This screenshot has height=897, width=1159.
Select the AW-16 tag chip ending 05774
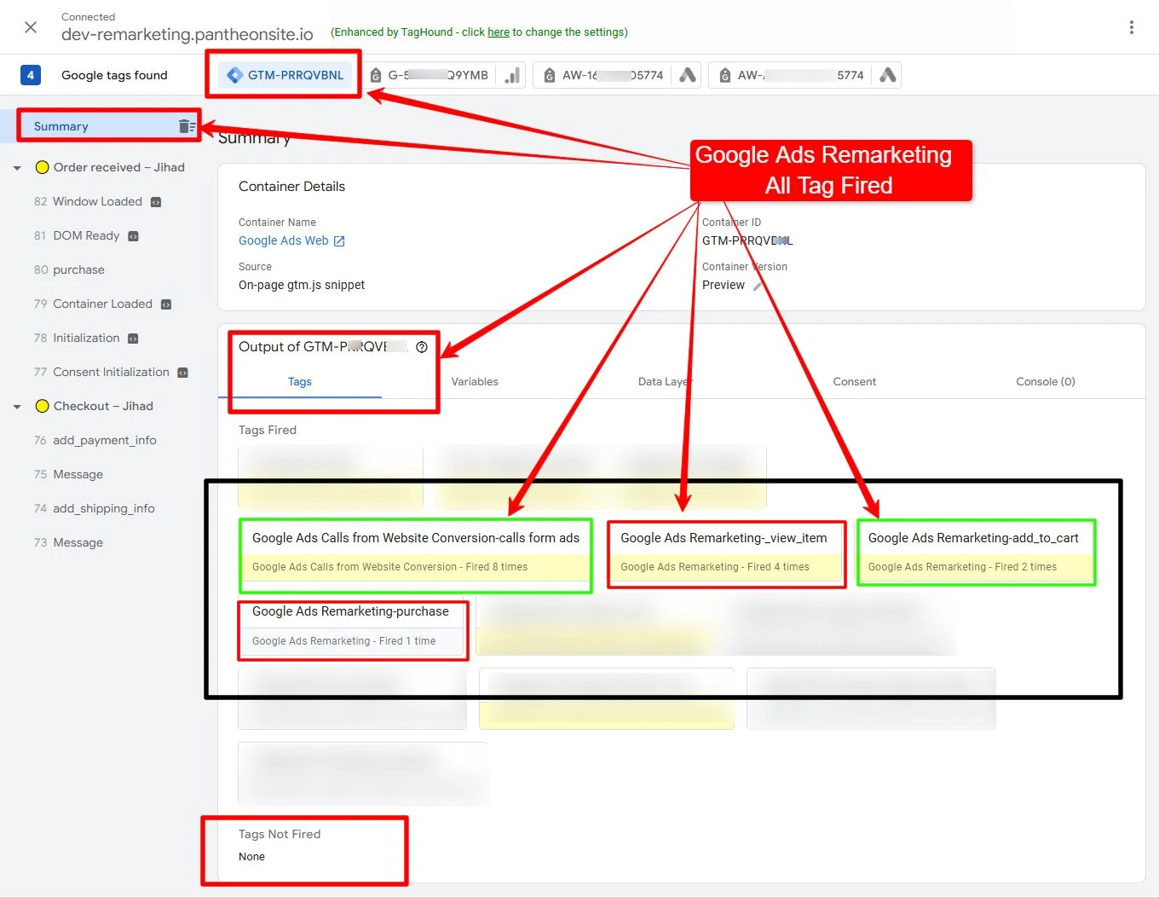[603, 75]
